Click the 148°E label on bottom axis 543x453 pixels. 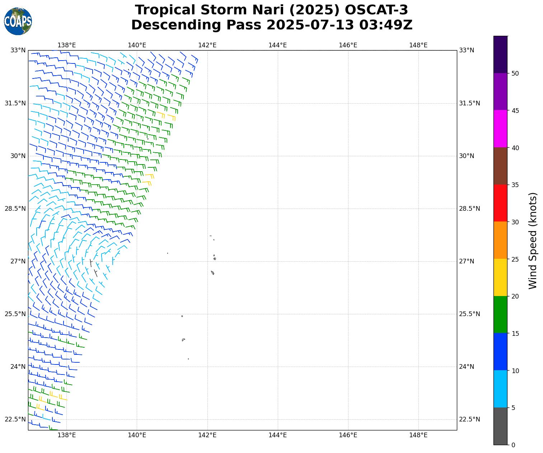click(418, 435)
